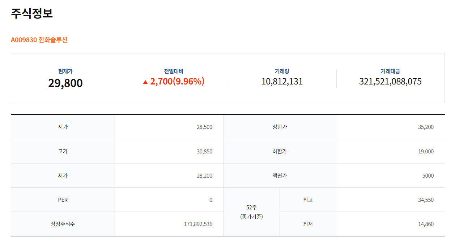Select the 2,700(9.96%) change value
Viewport: 451px width, 248px height.
[177, 82]
